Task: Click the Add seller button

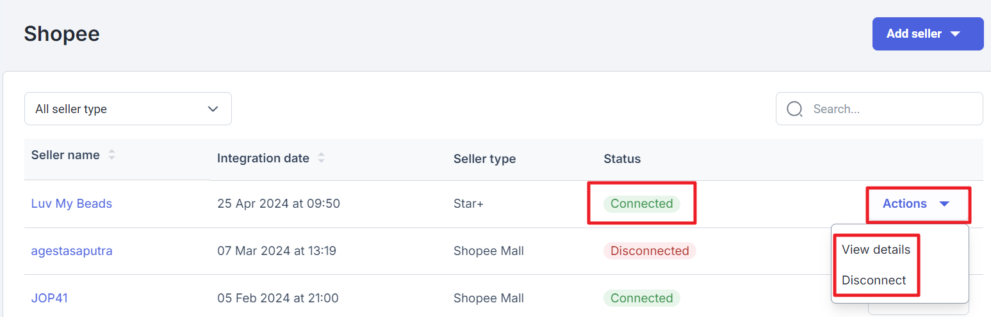Action: pyautogui.click(x=928, y=34)
